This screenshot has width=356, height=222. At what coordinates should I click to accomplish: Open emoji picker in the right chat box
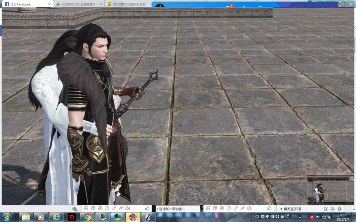229,208
